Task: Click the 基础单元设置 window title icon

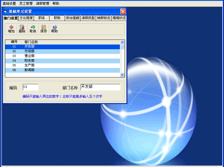Action: click(5, 11)
